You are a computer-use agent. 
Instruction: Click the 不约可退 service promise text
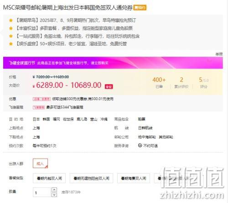pyautogui.click(x=150, y=146)
